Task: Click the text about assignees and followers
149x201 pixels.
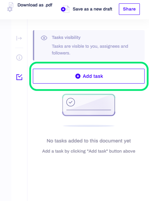Action: tap(90, 49)
